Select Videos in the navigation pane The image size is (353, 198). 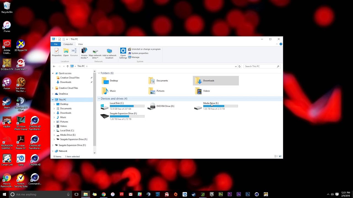[63, 126]
